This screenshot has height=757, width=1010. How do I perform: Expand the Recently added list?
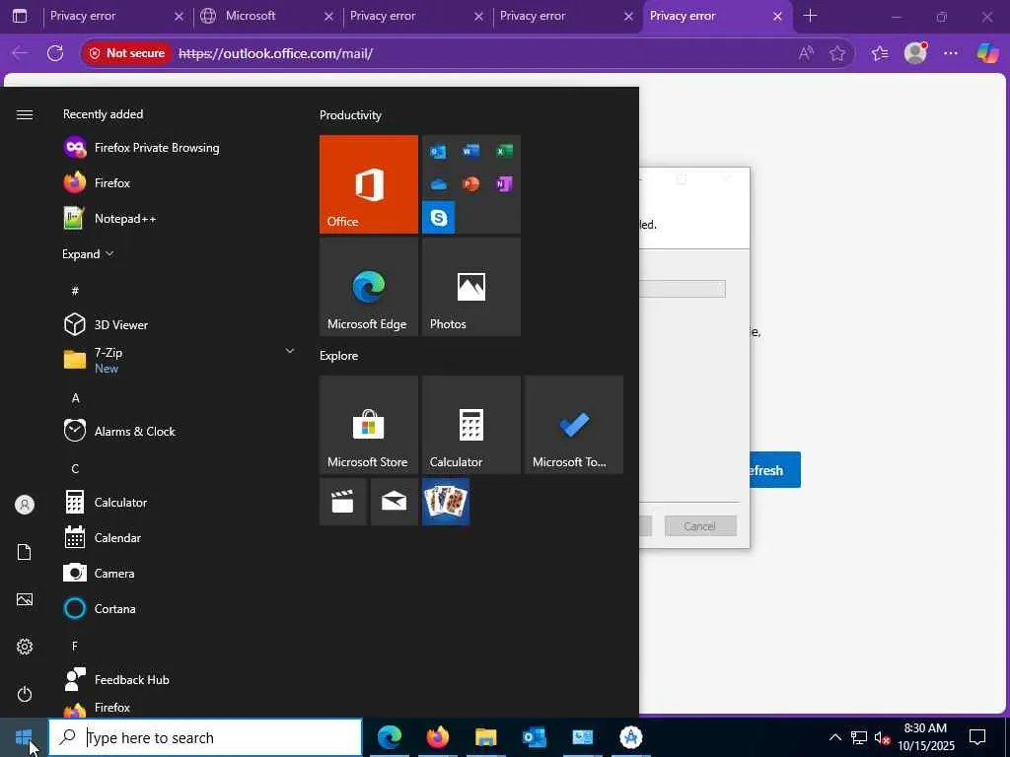click(88, 253)
